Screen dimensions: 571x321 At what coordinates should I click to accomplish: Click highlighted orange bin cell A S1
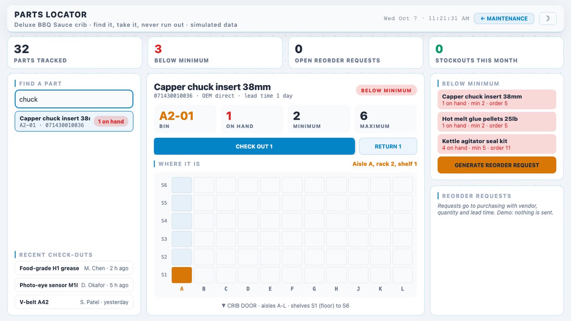pyautogui.click(x=182, y=275)
